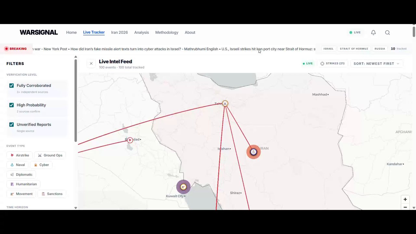Toggle the Sanctions event type filter
The image size is (416, 234).
[x=52, y=194]
